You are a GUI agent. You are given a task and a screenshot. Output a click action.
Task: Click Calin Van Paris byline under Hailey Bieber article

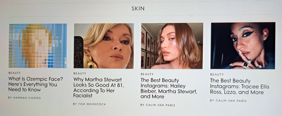coord(158,105)
